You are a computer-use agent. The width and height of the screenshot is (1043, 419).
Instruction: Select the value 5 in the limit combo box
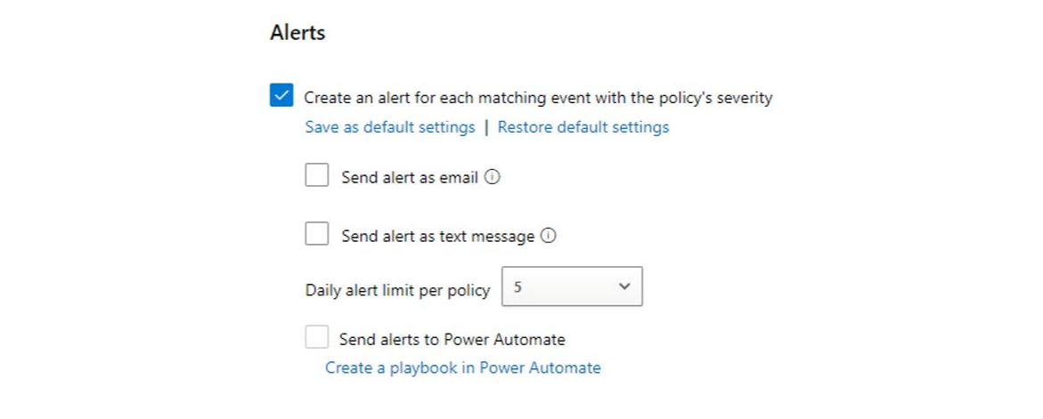tap(518, 286)
